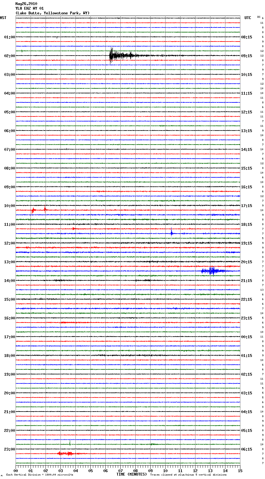Screen dimensions: 265x479
Task: Click the 00:15 UTC time label
Action: click(247, 337)
